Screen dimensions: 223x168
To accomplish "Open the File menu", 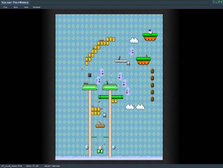I will (5, 7).
